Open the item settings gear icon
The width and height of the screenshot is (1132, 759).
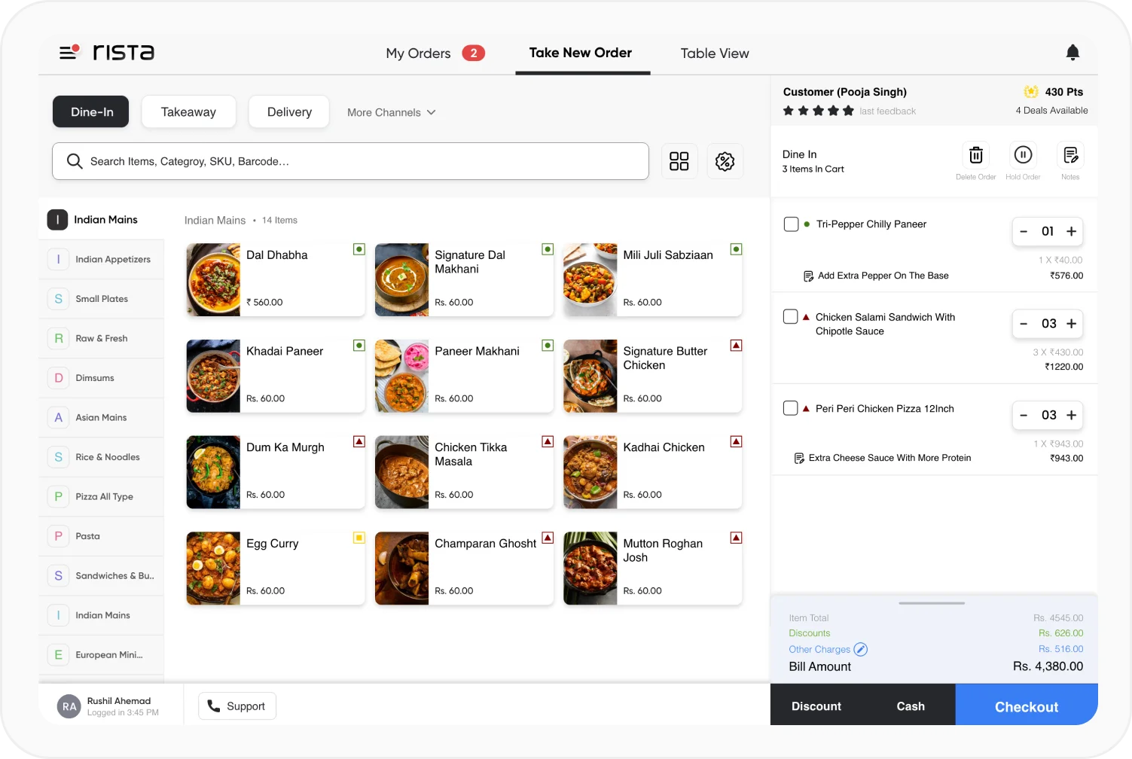(725, 160)
